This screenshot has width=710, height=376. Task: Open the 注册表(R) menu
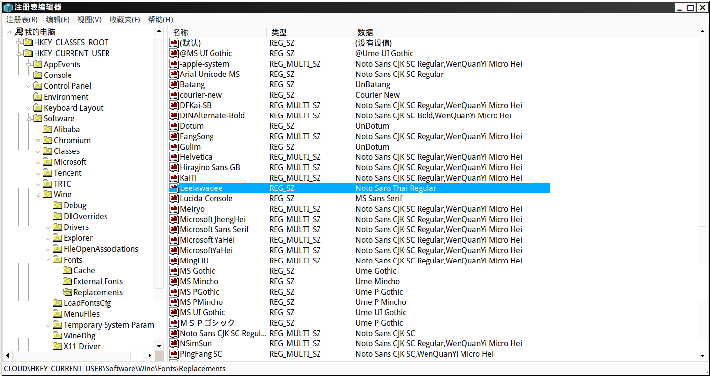[x=22, y=20]
